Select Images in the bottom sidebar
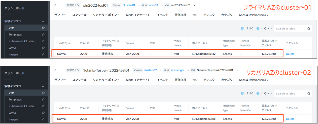Viewport: 318px width, 124px height. tap(13, 119)
